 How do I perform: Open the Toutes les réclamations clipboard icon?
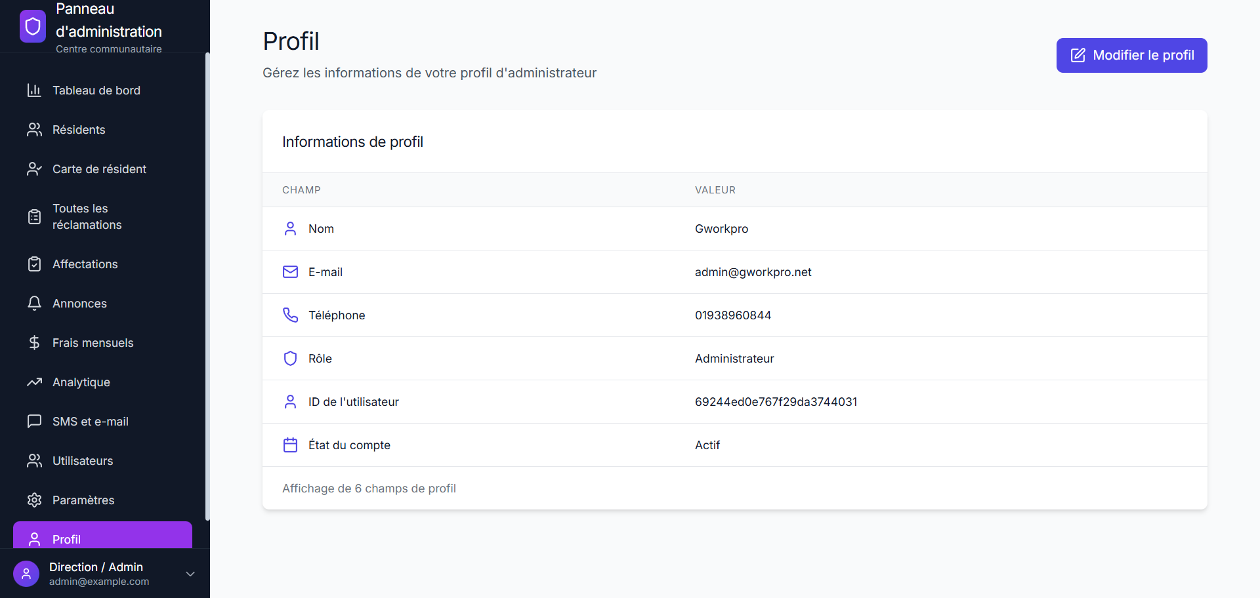[35, 216]
